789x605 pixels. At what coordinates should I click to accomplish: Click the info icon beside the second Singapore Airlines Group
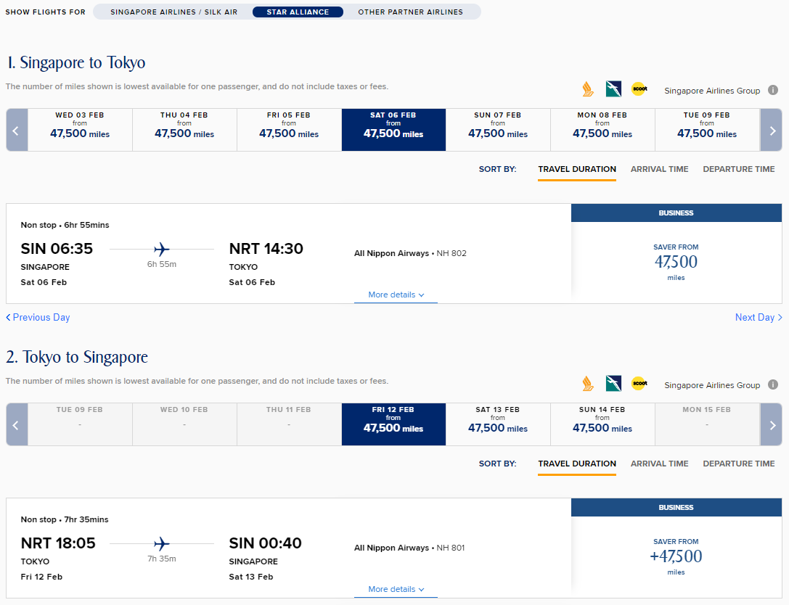[773, 384]
